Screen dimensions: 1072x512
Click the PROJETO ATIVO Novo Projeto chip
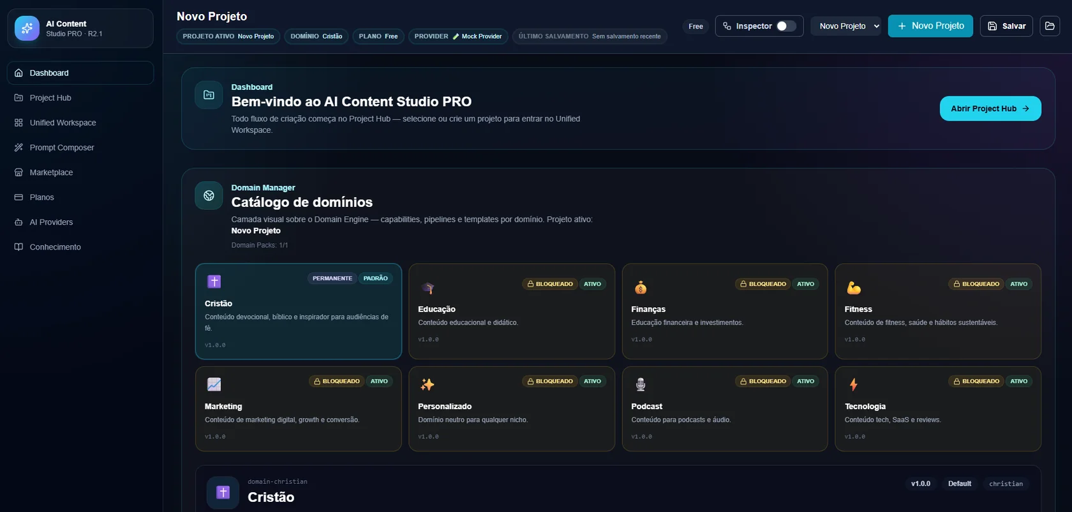click(228, 36)
